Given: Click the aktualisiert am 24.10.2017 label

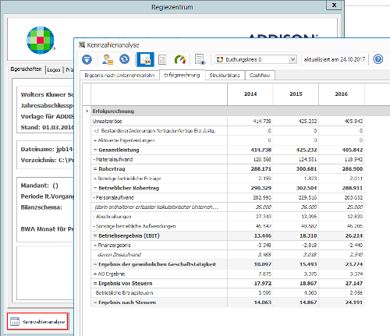Looking at the screenshot, I should [335, 59].
